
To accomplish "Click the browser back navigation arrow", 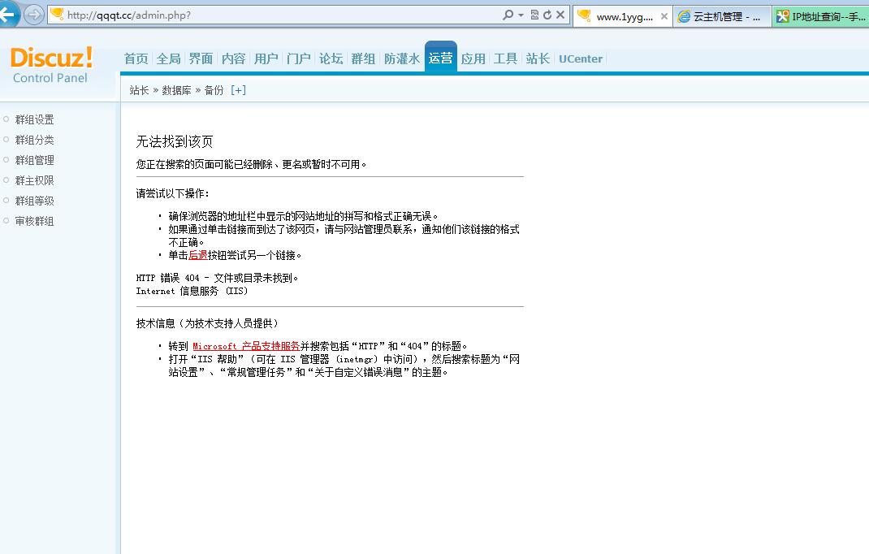I will 11,13.
